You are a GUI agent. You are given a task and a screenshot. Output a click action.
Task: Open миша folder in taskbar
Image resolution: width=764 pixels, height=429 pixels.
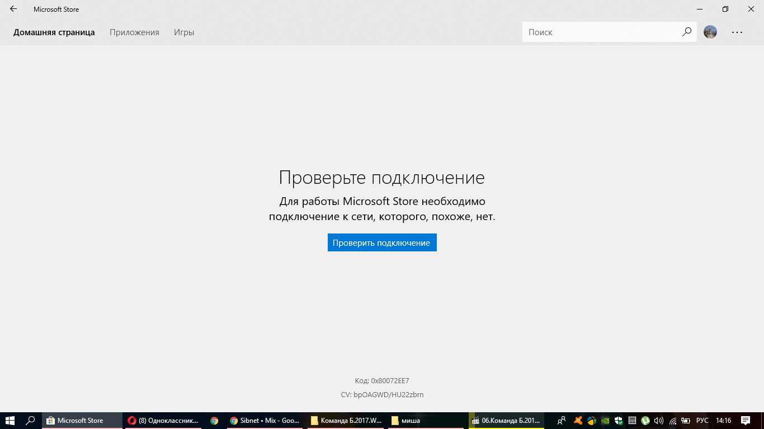427,420
